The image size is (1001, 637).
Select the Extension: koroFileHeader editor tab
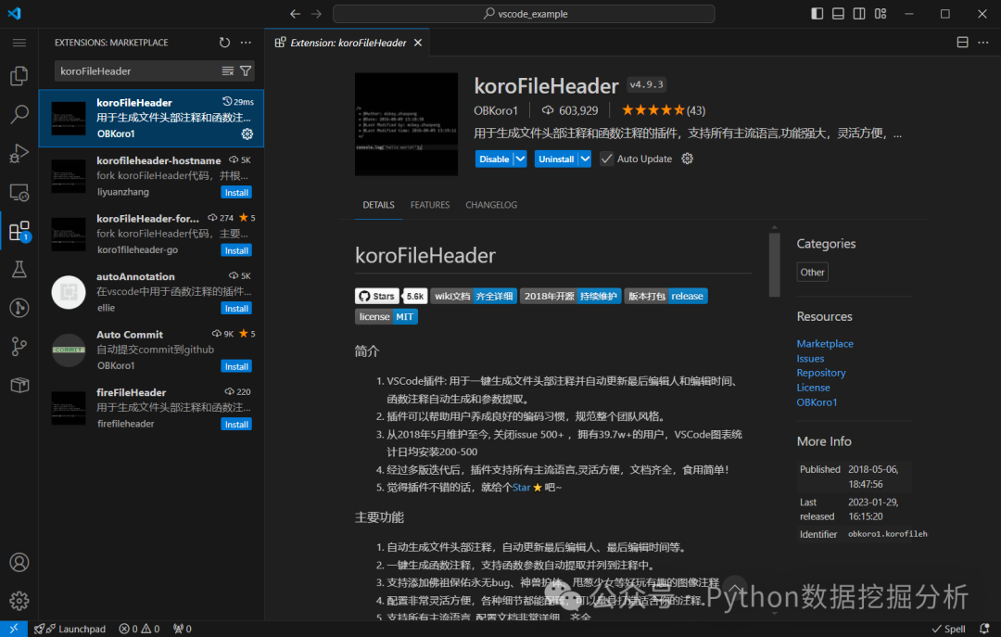point(348,43)
